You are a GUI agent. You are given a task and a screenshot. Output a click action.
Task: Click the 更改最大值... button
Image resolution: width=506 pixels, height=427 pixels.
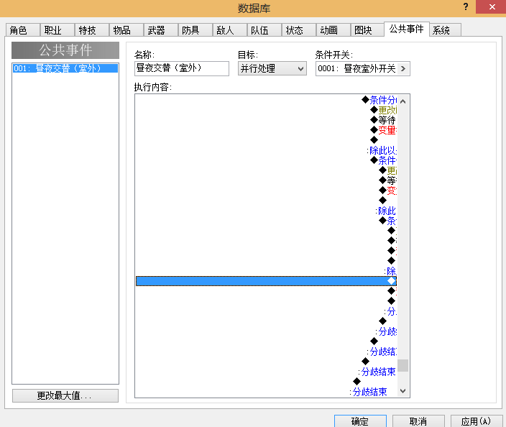click(x=65, y=395)
